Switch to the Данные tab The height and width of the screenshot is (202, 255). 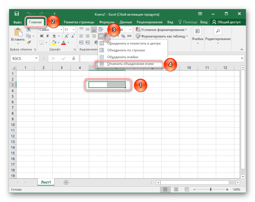126,22
